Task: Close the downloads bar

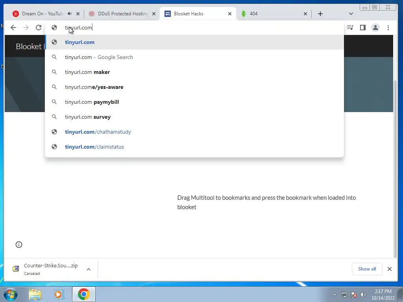Action: click(390, 269)
